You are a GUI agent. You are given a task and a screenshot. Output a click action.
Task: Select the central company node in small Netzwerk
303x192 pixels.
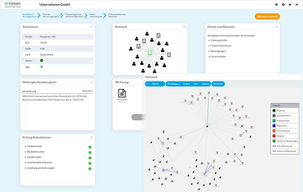click(x=150, y=53)
